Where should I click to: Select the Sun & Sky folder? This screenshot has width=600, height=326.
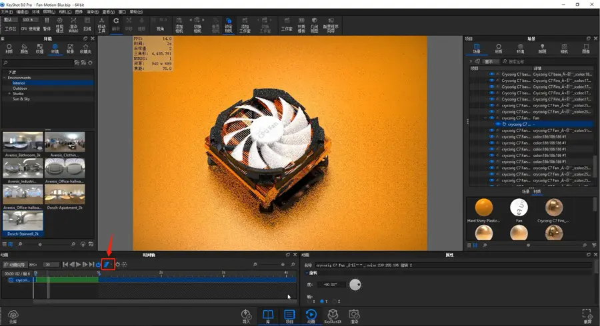pos(21,99)
